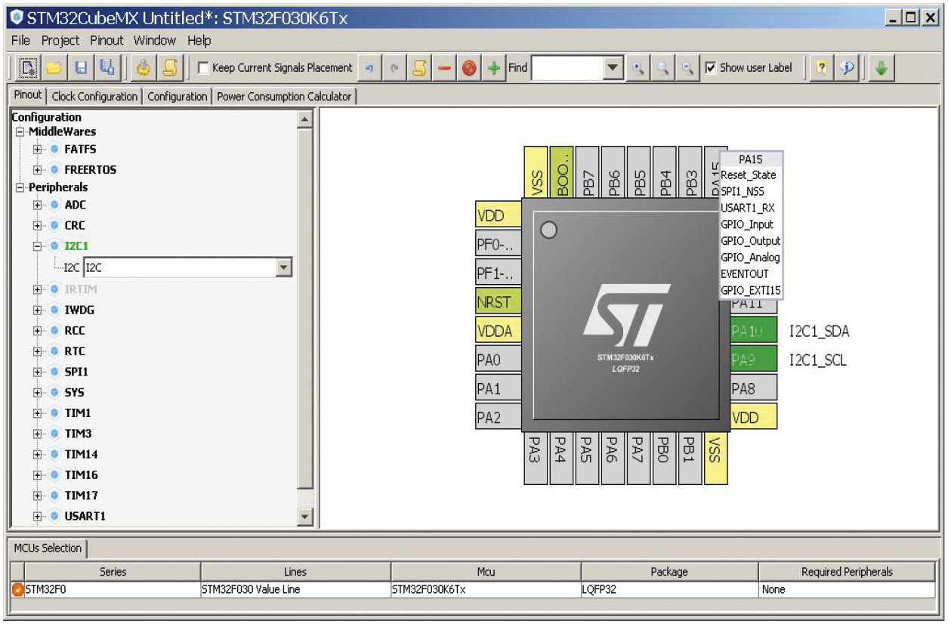Expand the SPI1 peripheral node
The height and width of the screenshot is (624, 948).
(x=38, y=372)
